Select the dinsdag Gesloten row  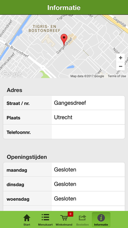click(64, 184)
